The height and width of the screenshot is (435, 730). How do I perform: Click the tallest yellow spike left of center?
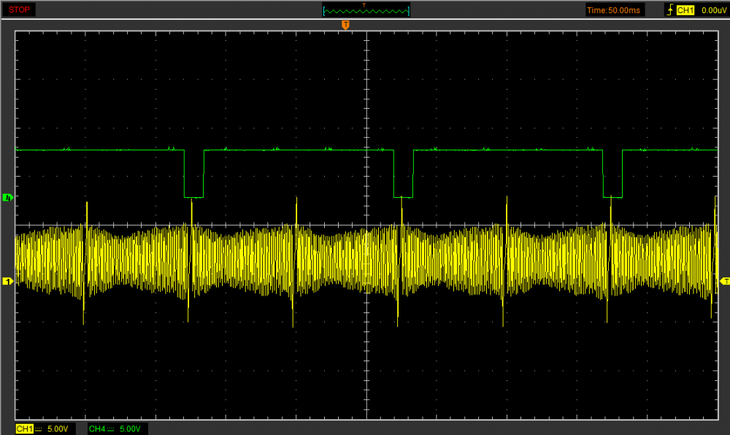[296, 219]
